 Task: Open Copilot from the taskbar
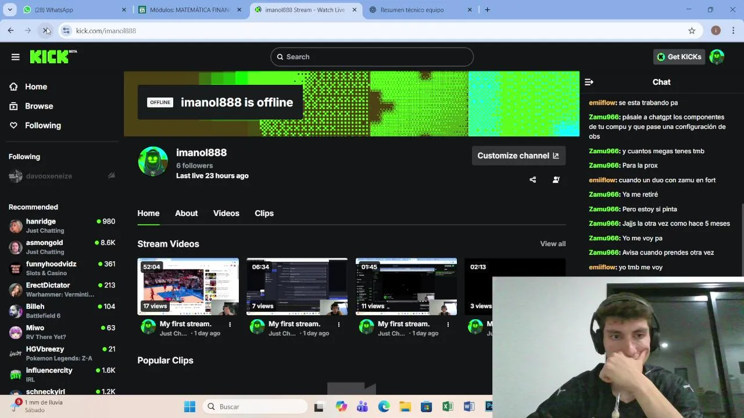341,407
